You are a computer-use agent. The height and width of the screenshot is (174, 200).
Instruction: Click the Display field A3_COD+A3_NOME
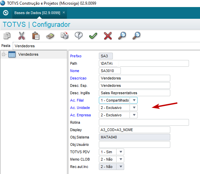[135, 130]
